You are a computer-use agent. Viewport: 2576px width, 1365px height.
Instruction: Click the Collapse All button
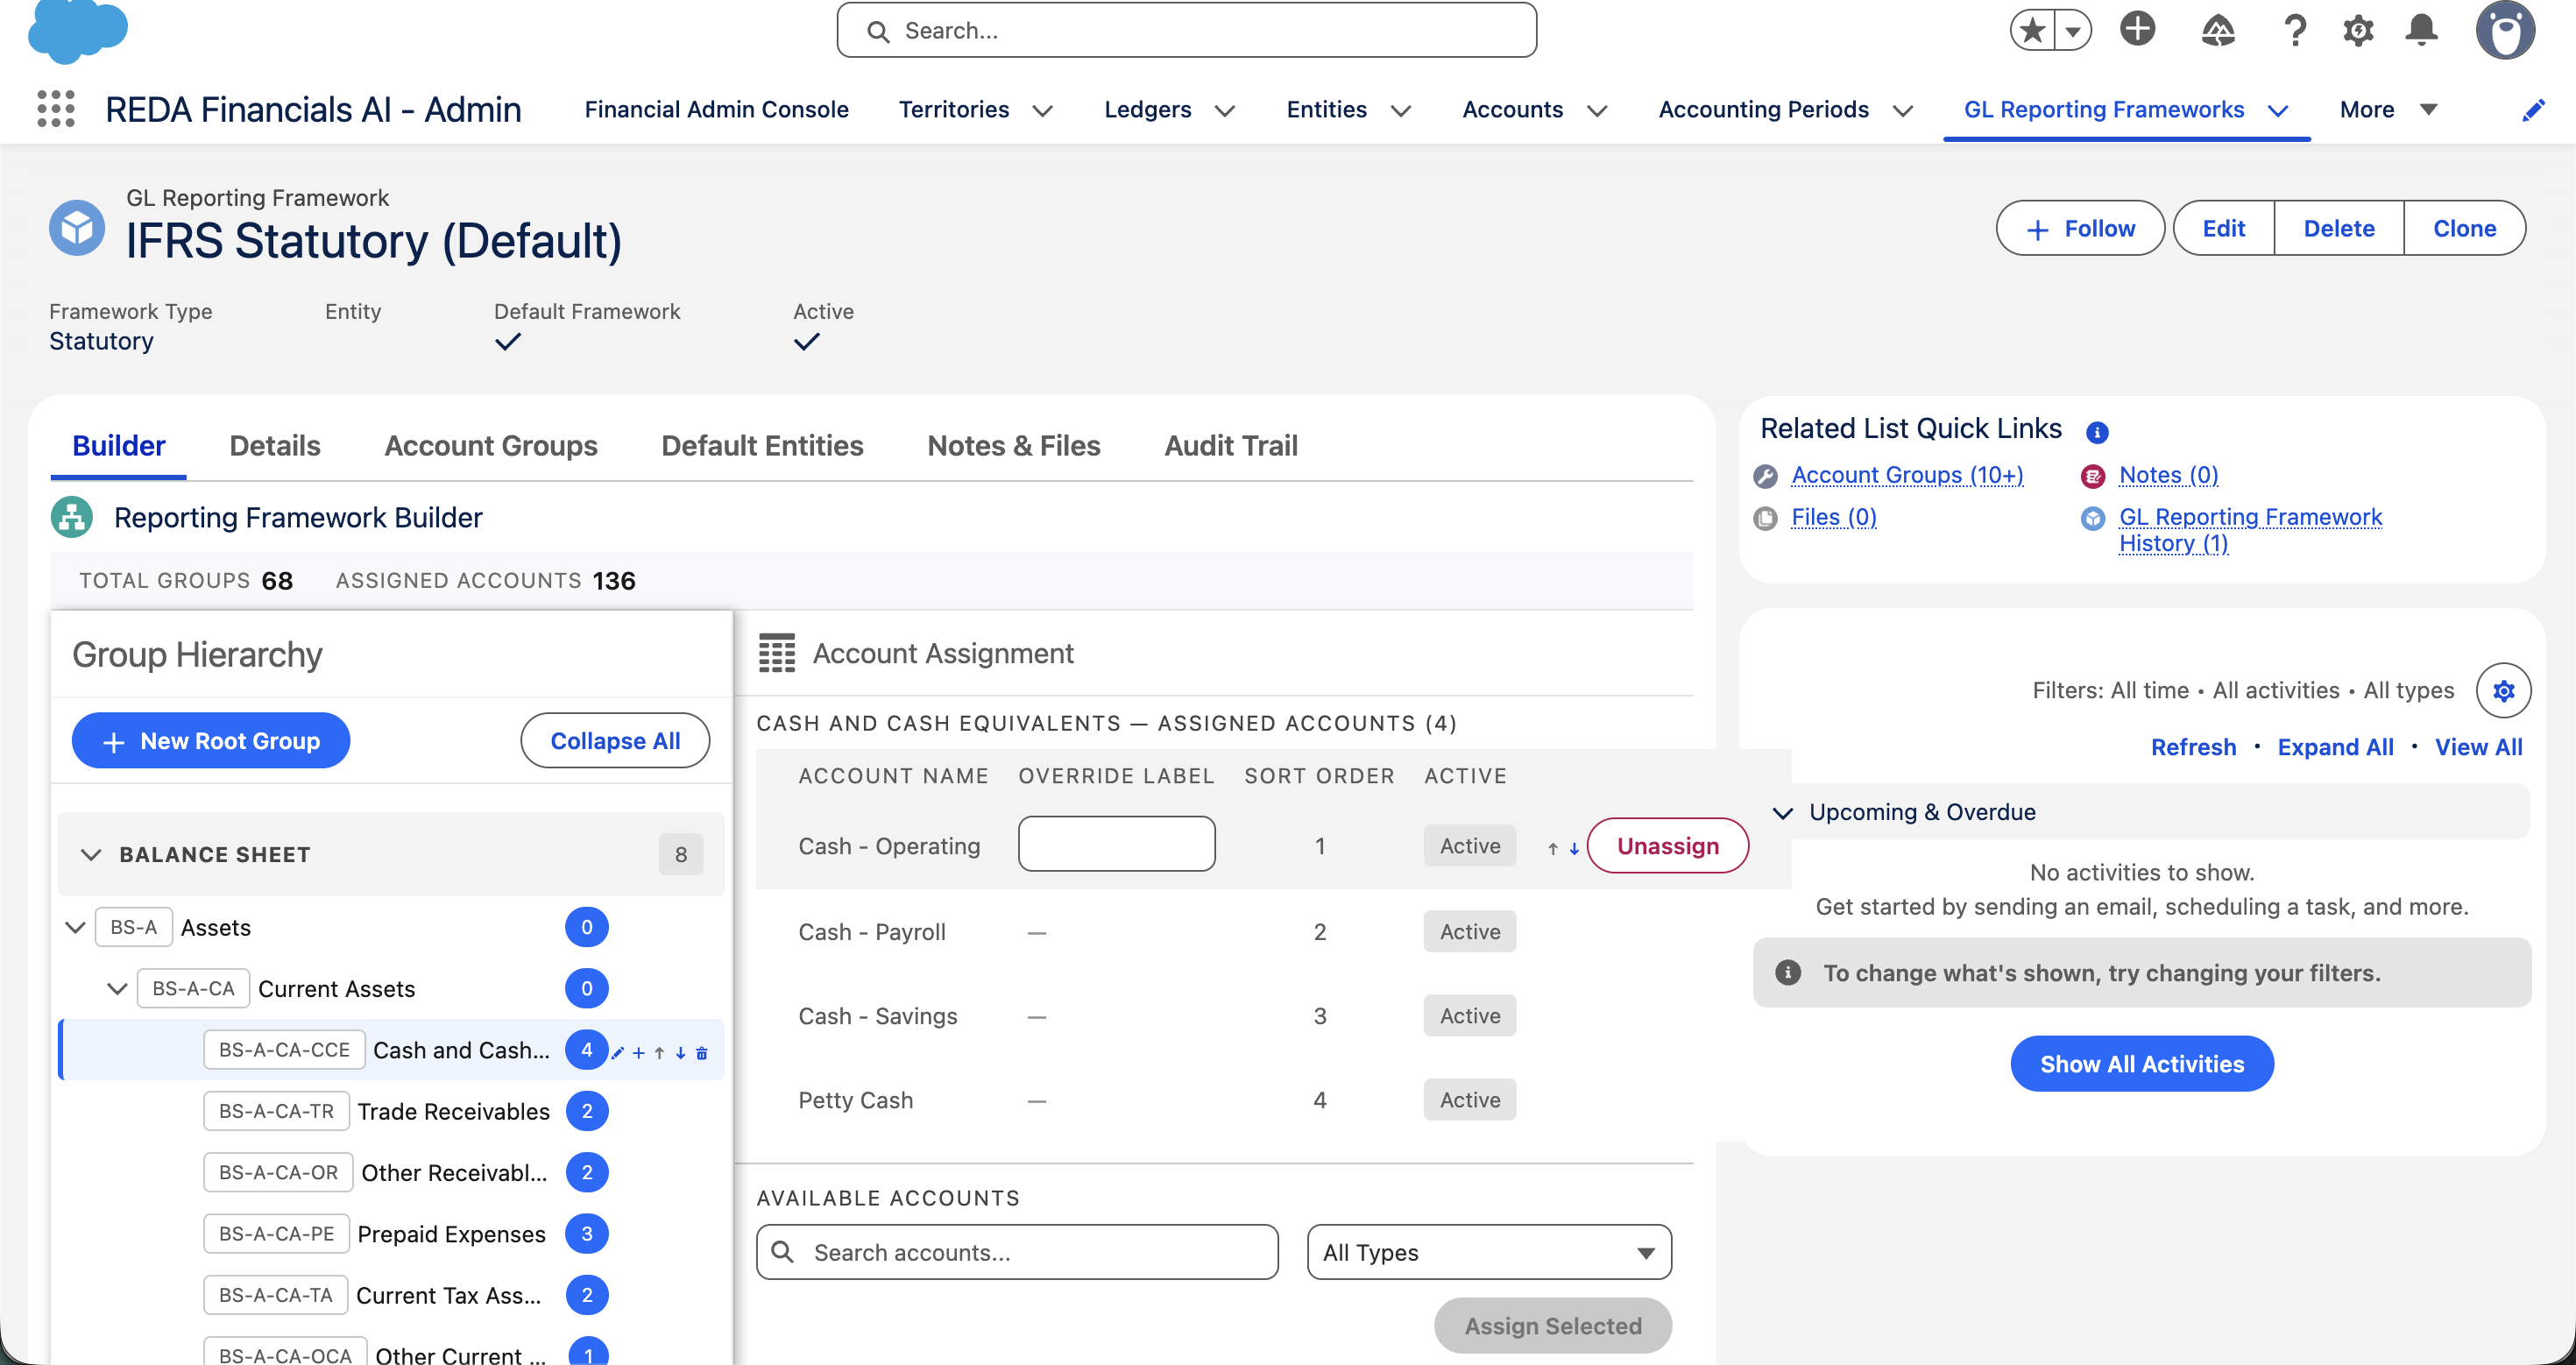tap(615, 741)
